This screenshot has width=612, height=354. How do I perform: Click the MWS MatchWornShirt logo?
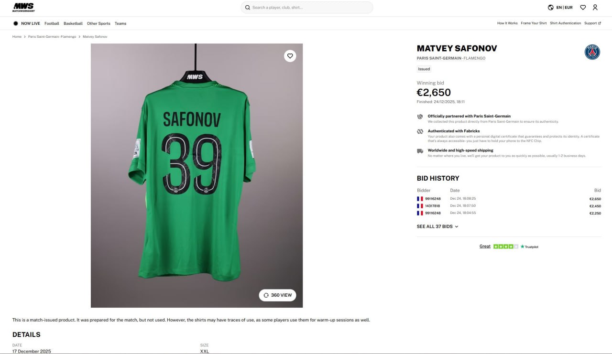tap(23, 7)
